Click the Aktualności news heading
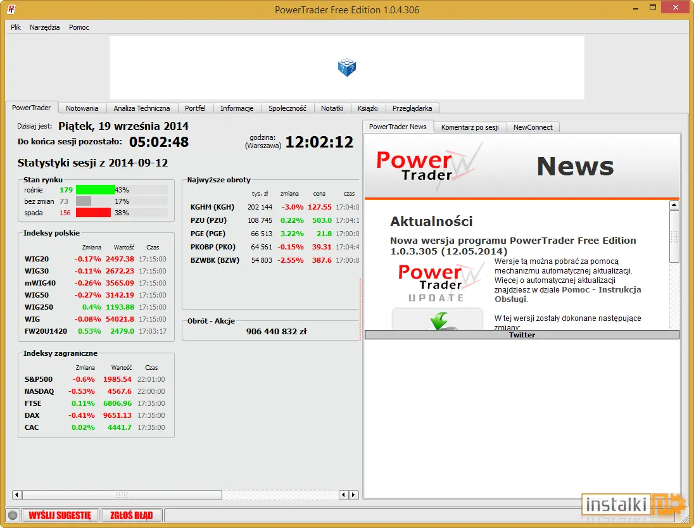 pyautogui.click(x=431, y=221)
